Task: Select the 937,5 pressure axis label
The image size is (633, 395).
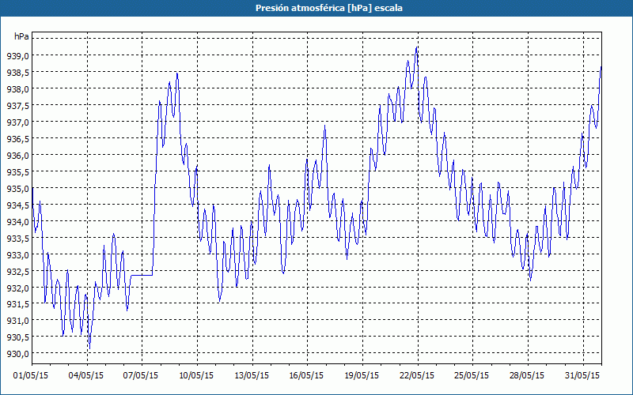Action: click(17, 106)
